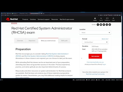Switch to the Telegram browser tab
The image size is (123, 92).
click(9, 14)
